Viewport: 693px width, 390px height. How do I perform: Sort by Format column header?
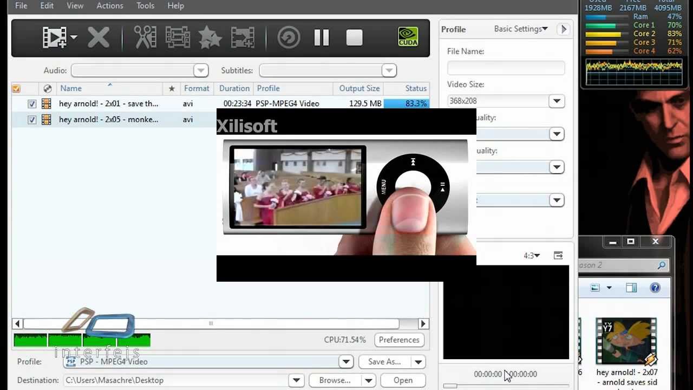coord(197,88)
